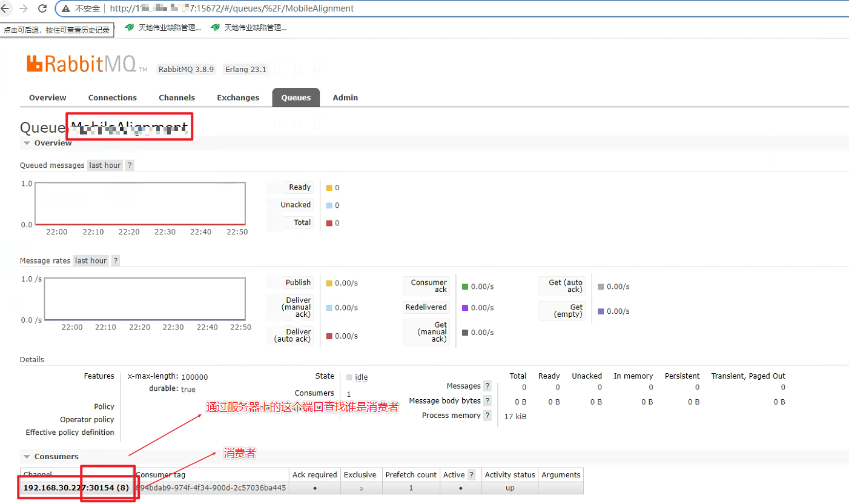Open the RabbitMQ logo home link
849x504 pixels.
(87, 64)
